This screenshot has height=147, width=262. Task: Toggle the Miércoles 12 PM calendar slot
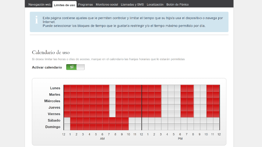145,101
